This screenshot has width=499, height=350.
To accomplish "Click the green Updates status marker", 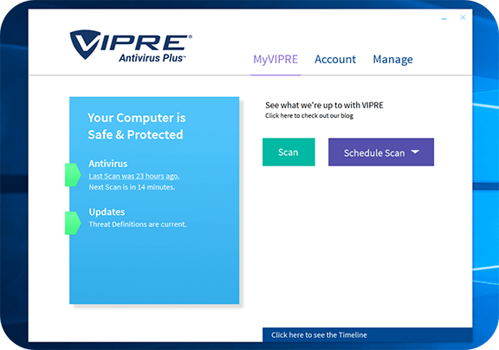I will (x=73, y=223).
